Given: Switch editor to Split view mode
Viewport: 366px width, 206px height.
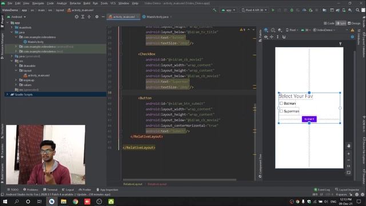Looking at the screenshot, I should [x=341, y=23].
